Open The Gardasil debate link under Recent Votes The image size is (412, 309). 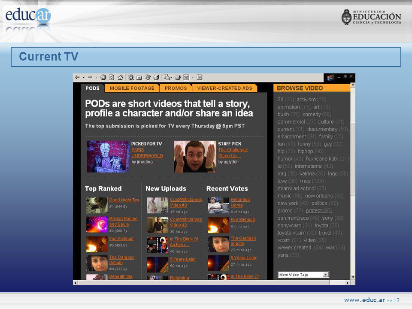[x=243, y=241]
